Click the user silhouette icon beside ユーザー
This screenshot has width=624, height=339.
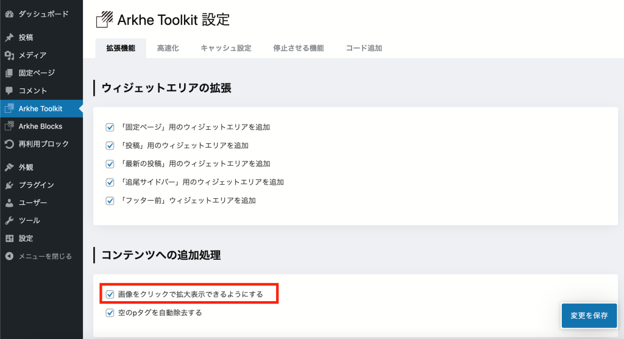pos(9,203)
